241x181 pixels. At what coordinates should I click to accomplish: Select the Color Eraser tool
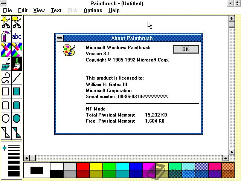pyautogui.click(x=6, y=50)
